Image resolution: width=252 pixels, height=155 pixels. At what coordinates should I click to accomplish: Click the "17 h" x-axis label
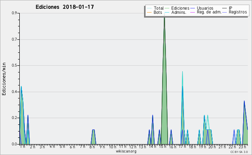(182, 147)
